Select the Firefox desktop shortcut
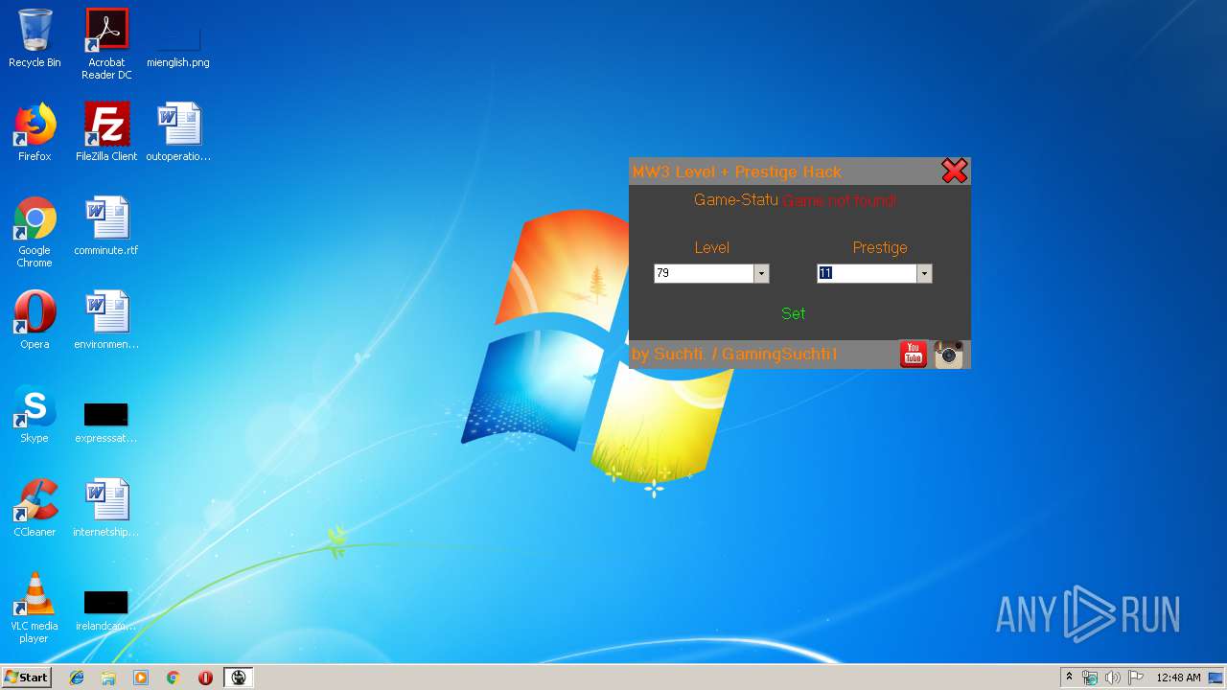 pyautogui.click(x=35, y=132)
